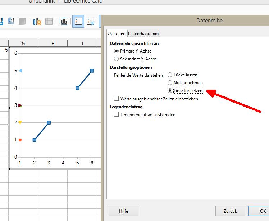Click the Zurück button
269x221 pixels.
(230, 211)
